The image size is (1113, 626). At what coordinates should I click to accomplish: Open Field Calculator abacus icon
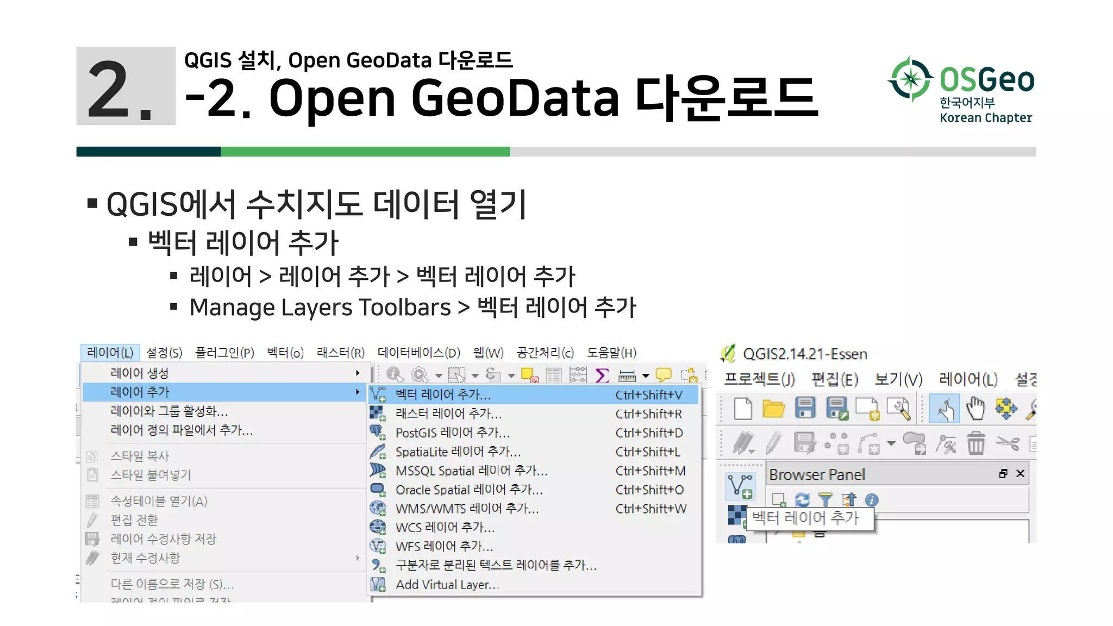pyautogui.click(x=578, y=375)
